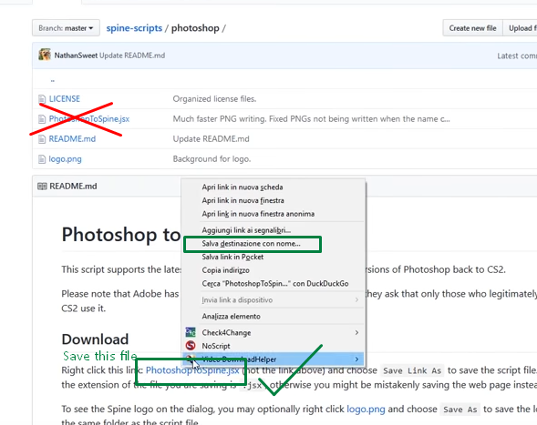
Task: Choose Apri link in nuova scheda
Action: (x=274, y=187)
